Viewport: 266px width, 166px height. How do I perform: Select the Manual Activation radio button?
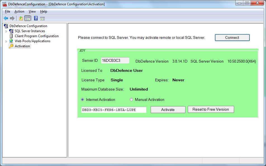(x=131, y=99)
